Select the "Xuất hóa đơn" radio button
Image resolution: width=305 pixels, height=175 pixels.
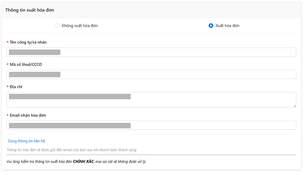tap(211, 26)
